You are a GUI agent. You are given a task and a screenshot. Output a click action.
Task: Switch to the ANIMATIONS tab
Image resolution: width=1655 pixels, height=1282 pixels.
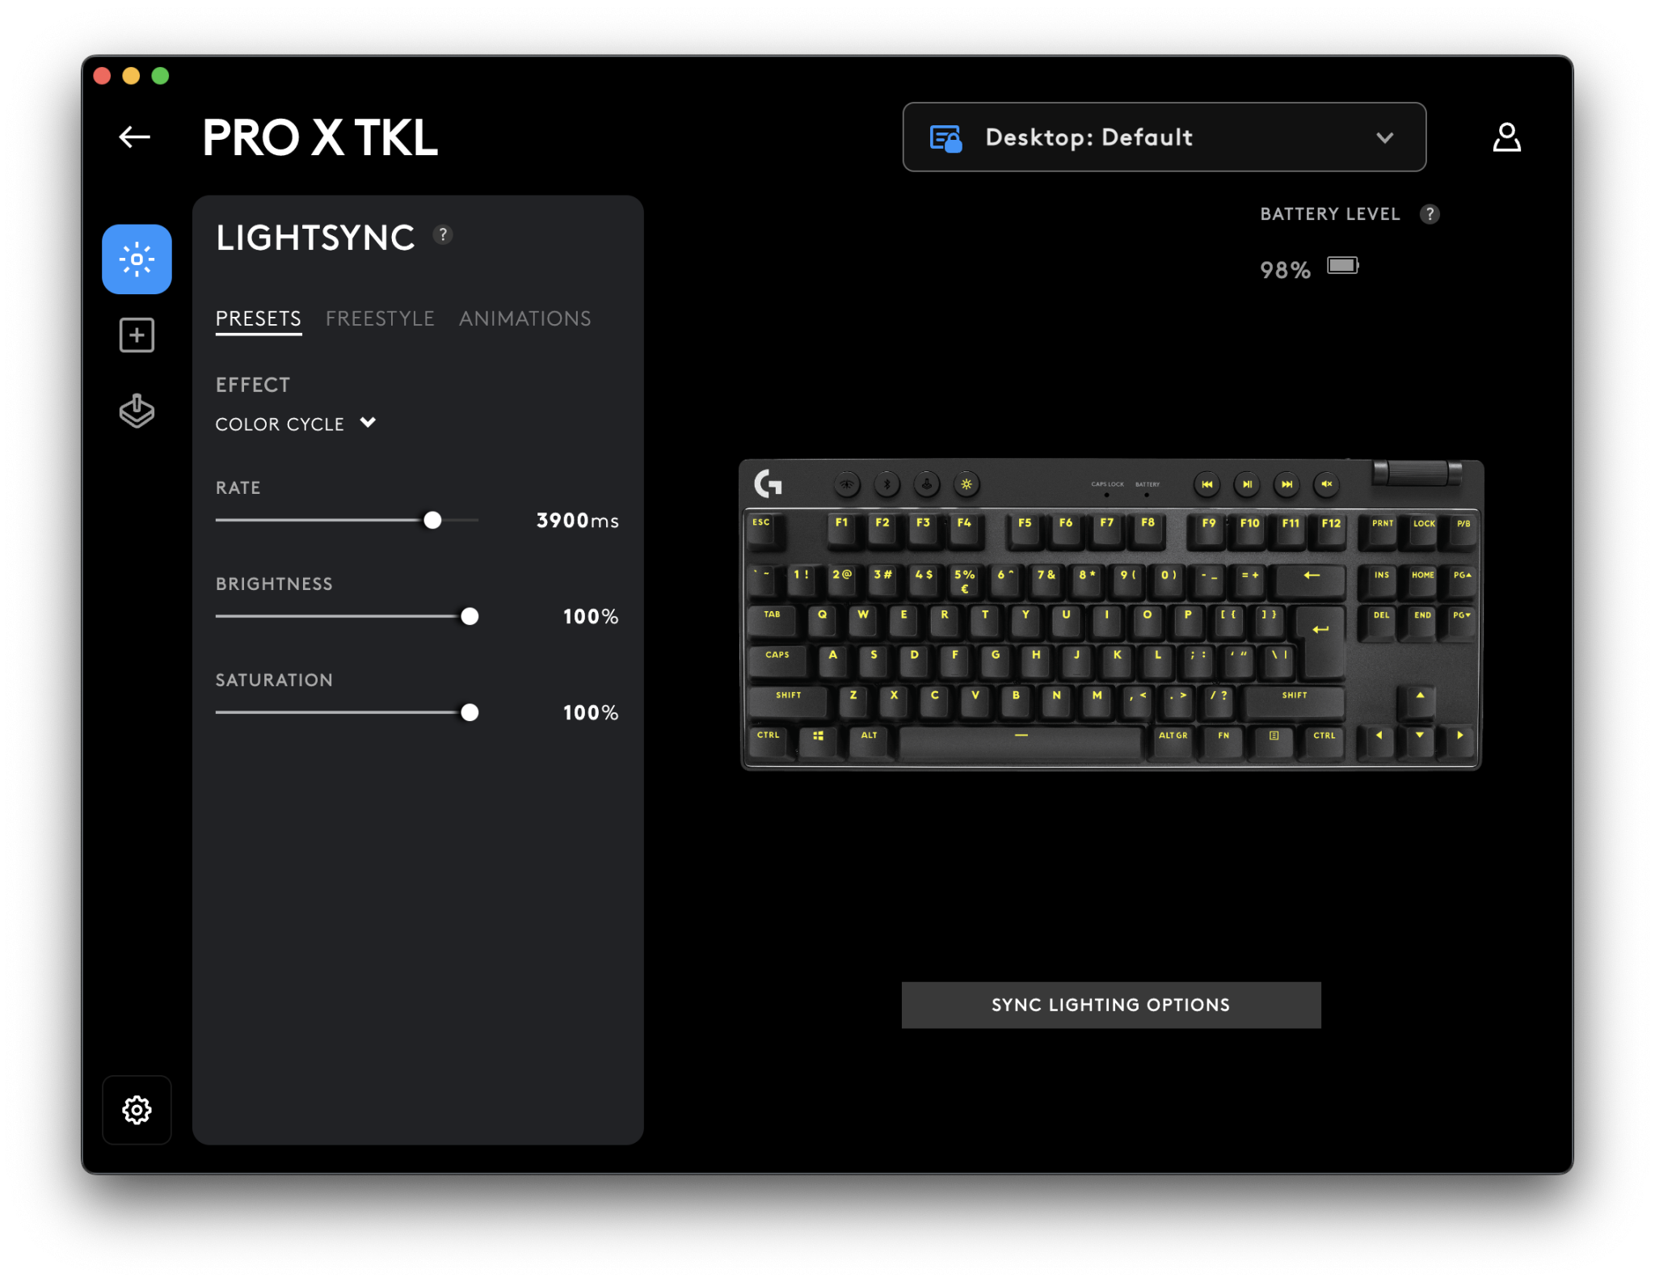coord(525,318)
